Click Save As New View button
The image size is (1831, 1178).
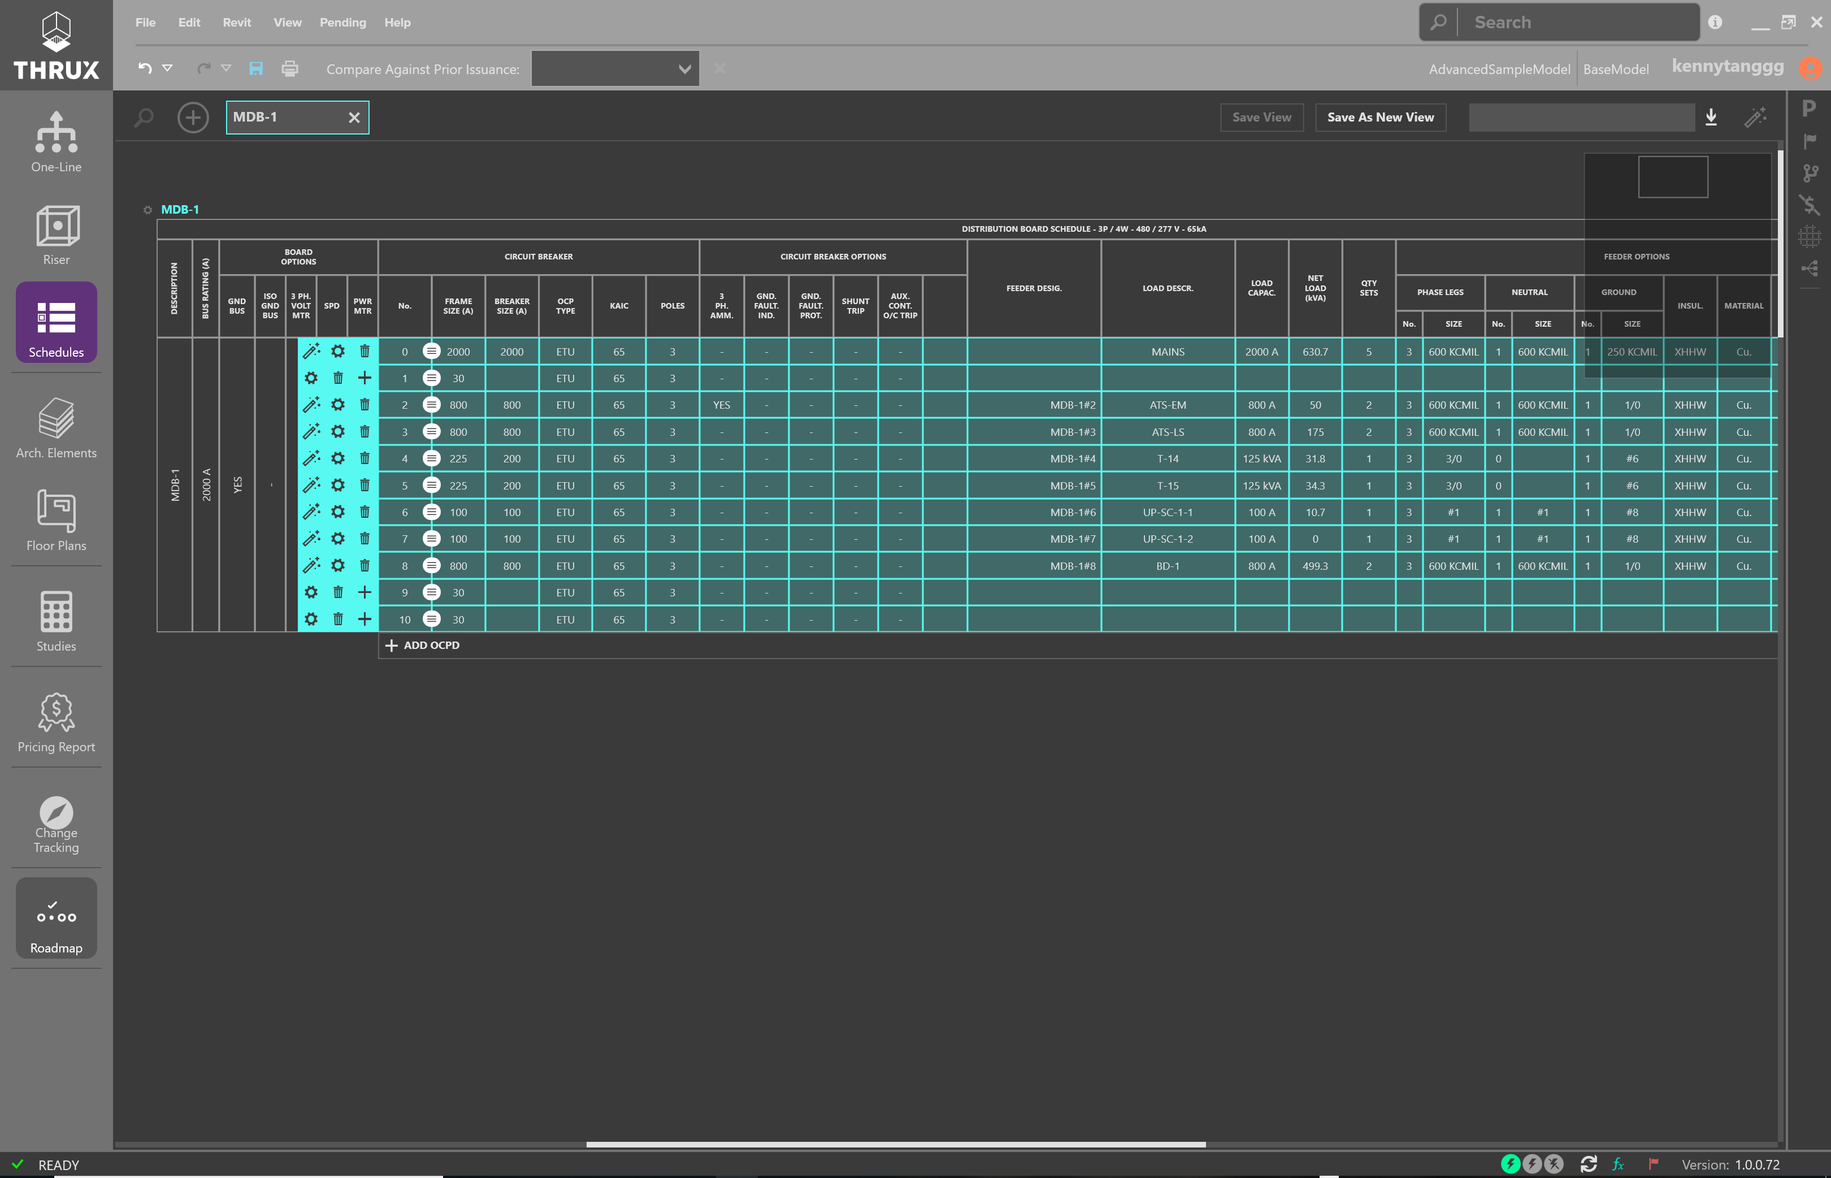click(x=1380, y=117)
